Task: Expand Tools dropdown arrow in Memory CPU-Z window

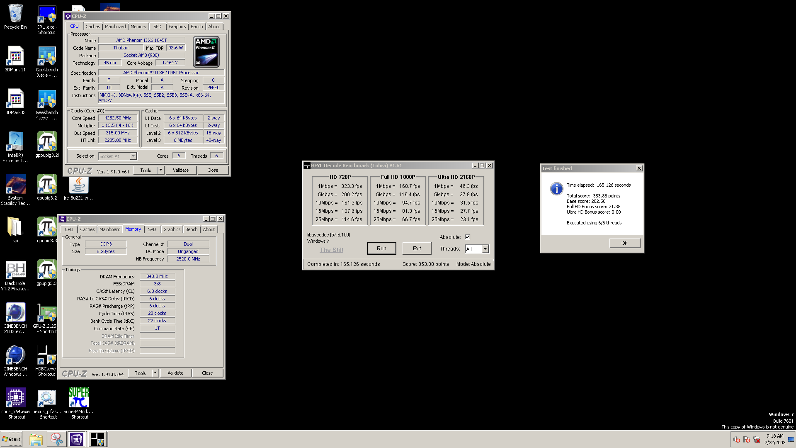Action: click(155, 373)
